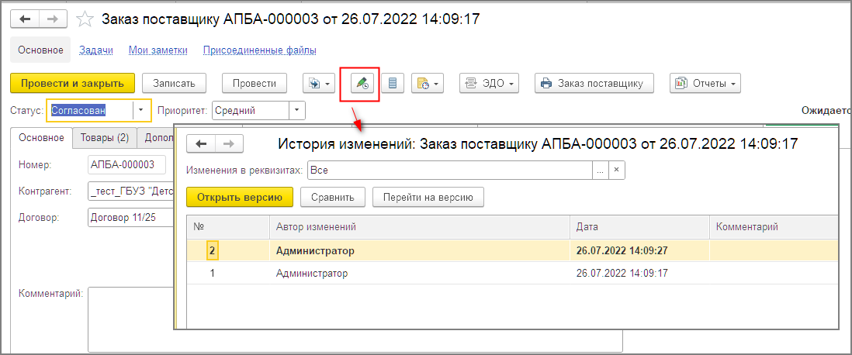Open the Отчеты dropdown
The height and width of the screenshot is (355, 852).
705,84
